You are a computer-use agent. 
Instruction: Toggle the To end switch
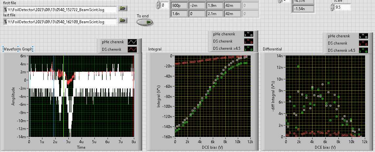pyautogui.click(x=145, y=22)
